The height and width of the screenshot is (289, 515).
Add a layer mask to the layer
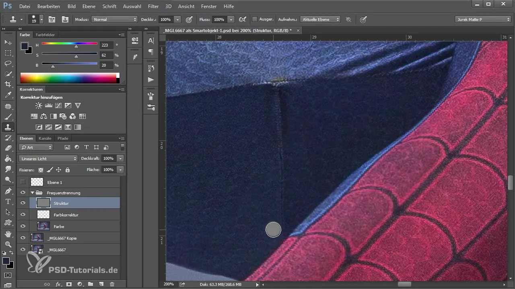[69, 284]
